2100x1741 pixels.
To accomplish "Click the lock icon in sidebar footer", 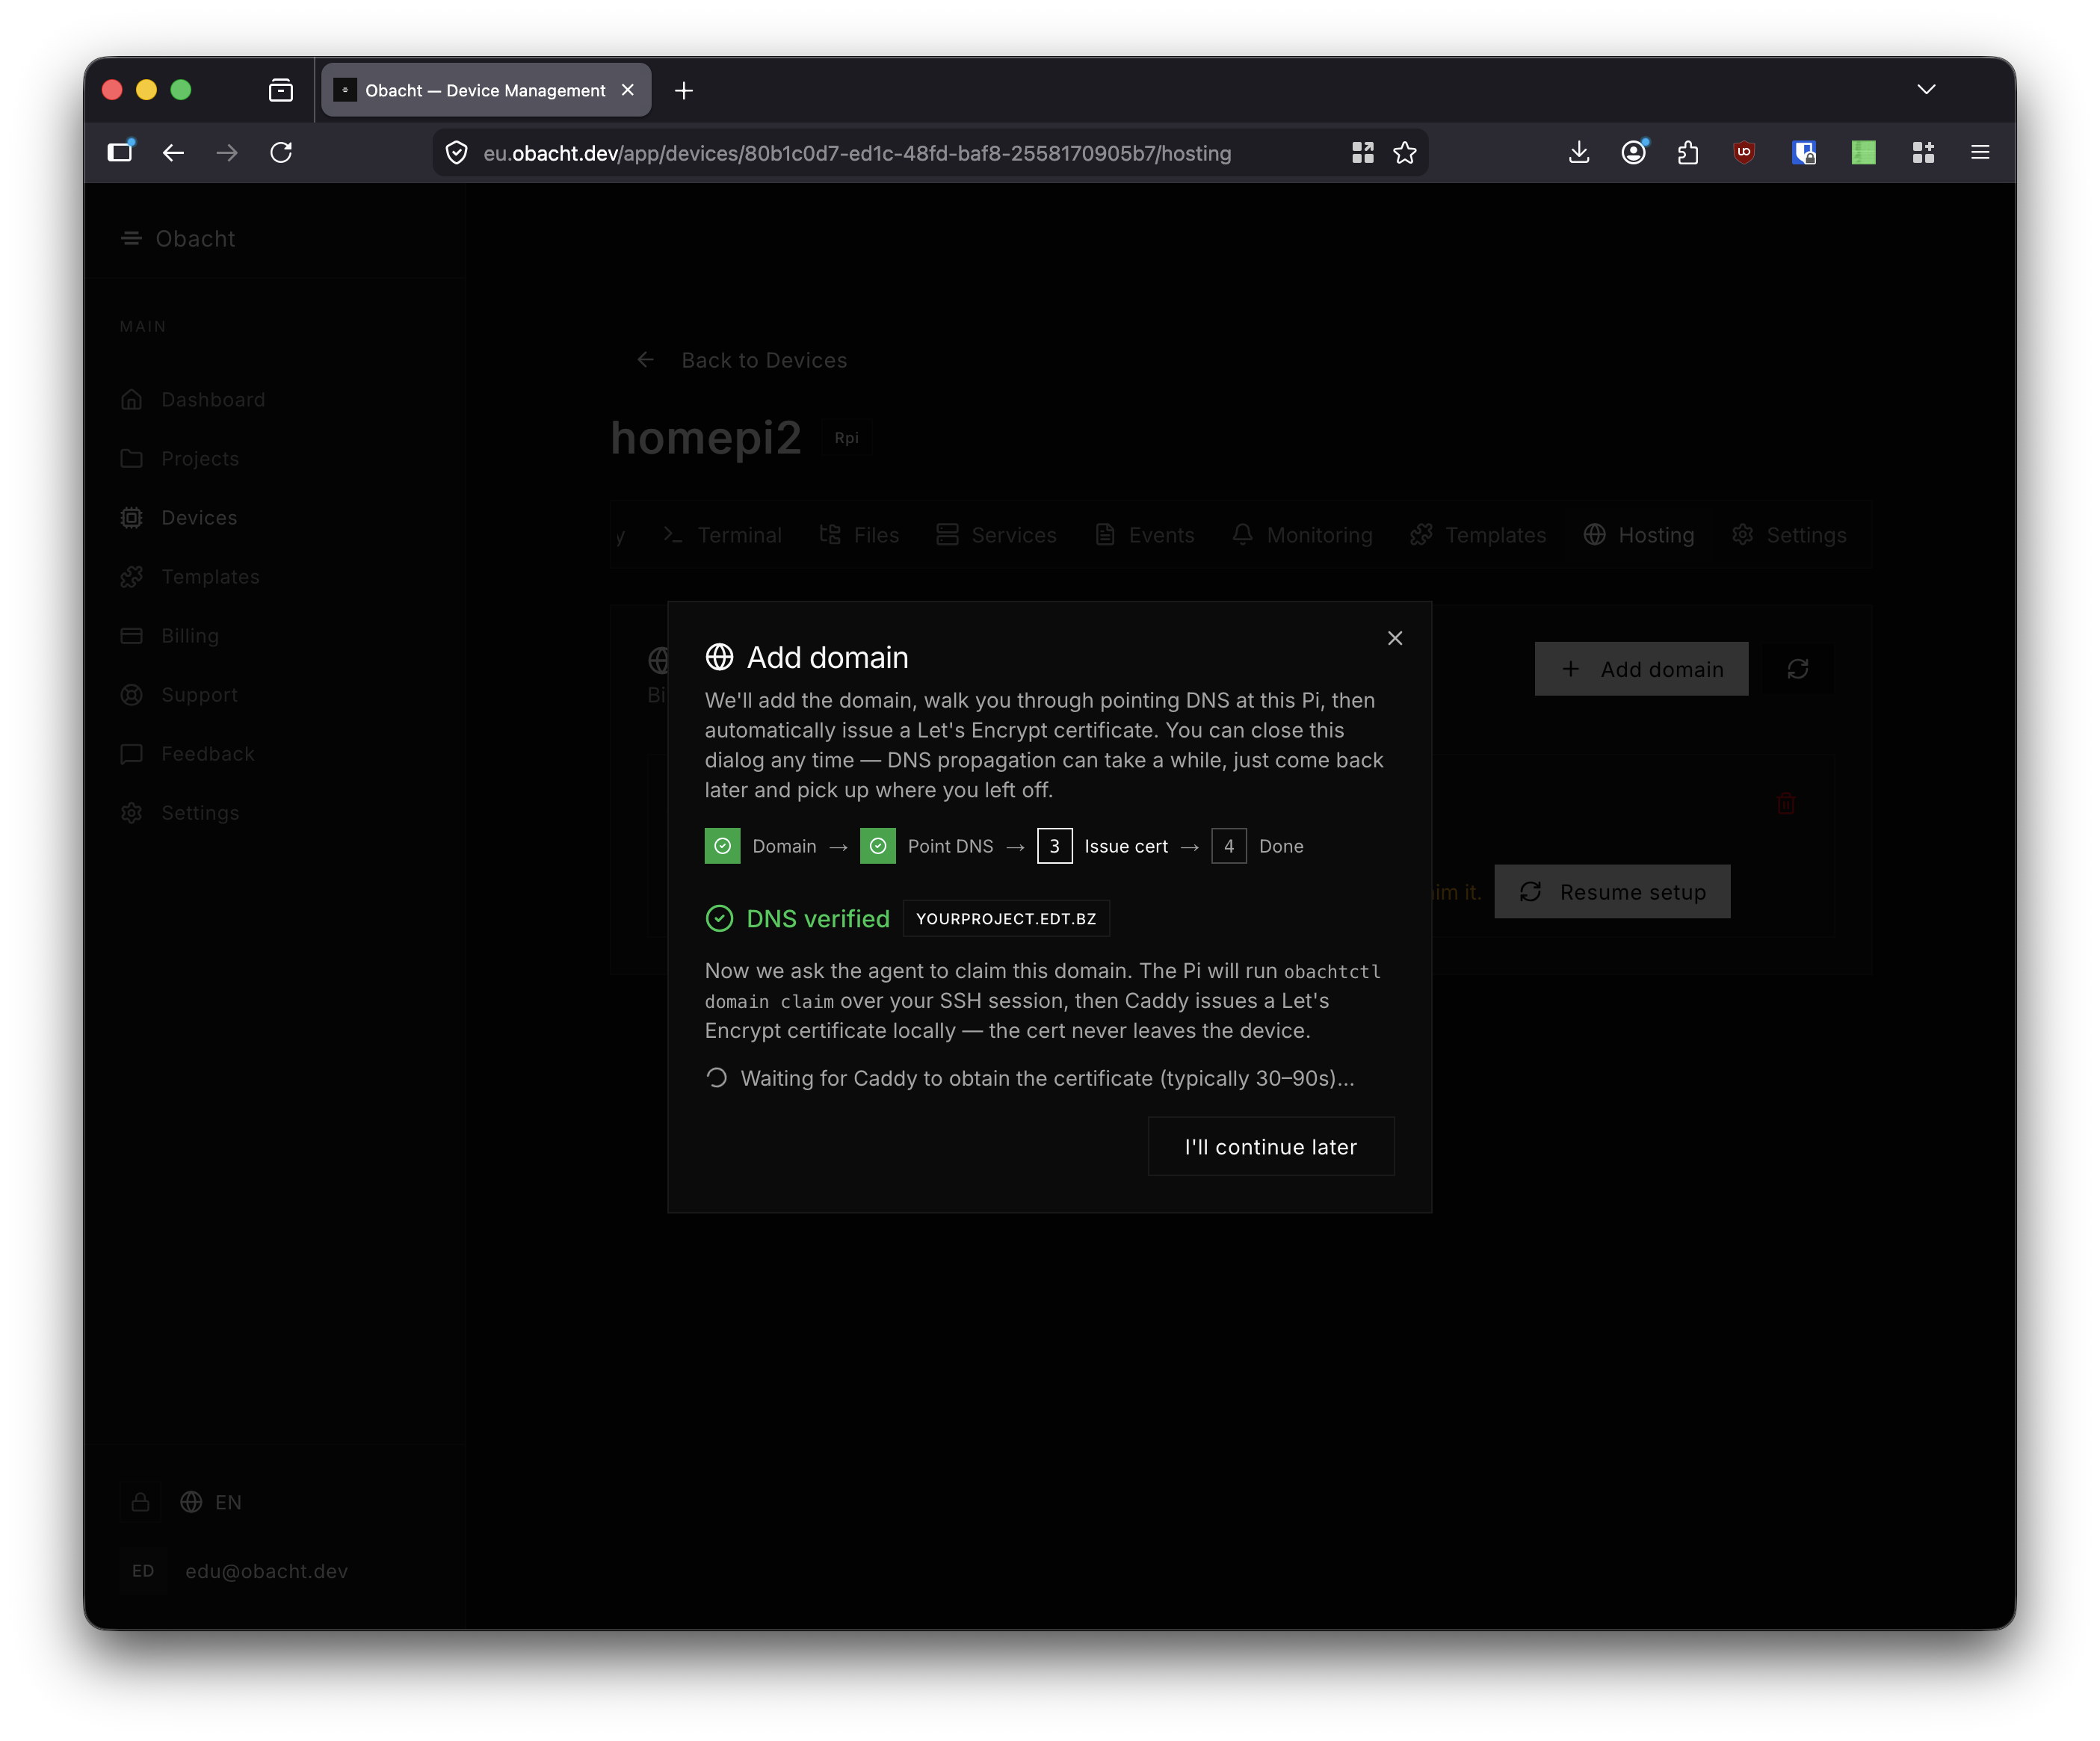I will [x=141, y=1502].
